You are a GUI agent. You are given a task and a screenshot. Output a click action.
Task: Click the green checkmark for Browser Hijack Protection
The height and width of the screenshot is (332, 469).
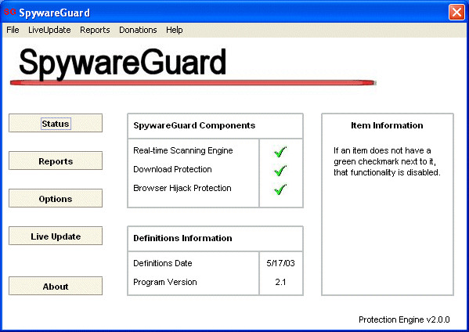tap(280, 189)
